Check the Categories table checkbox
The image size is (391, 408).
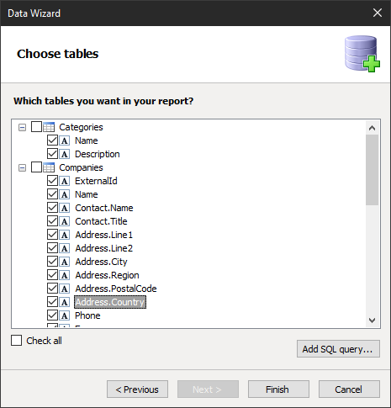(36, 127)
